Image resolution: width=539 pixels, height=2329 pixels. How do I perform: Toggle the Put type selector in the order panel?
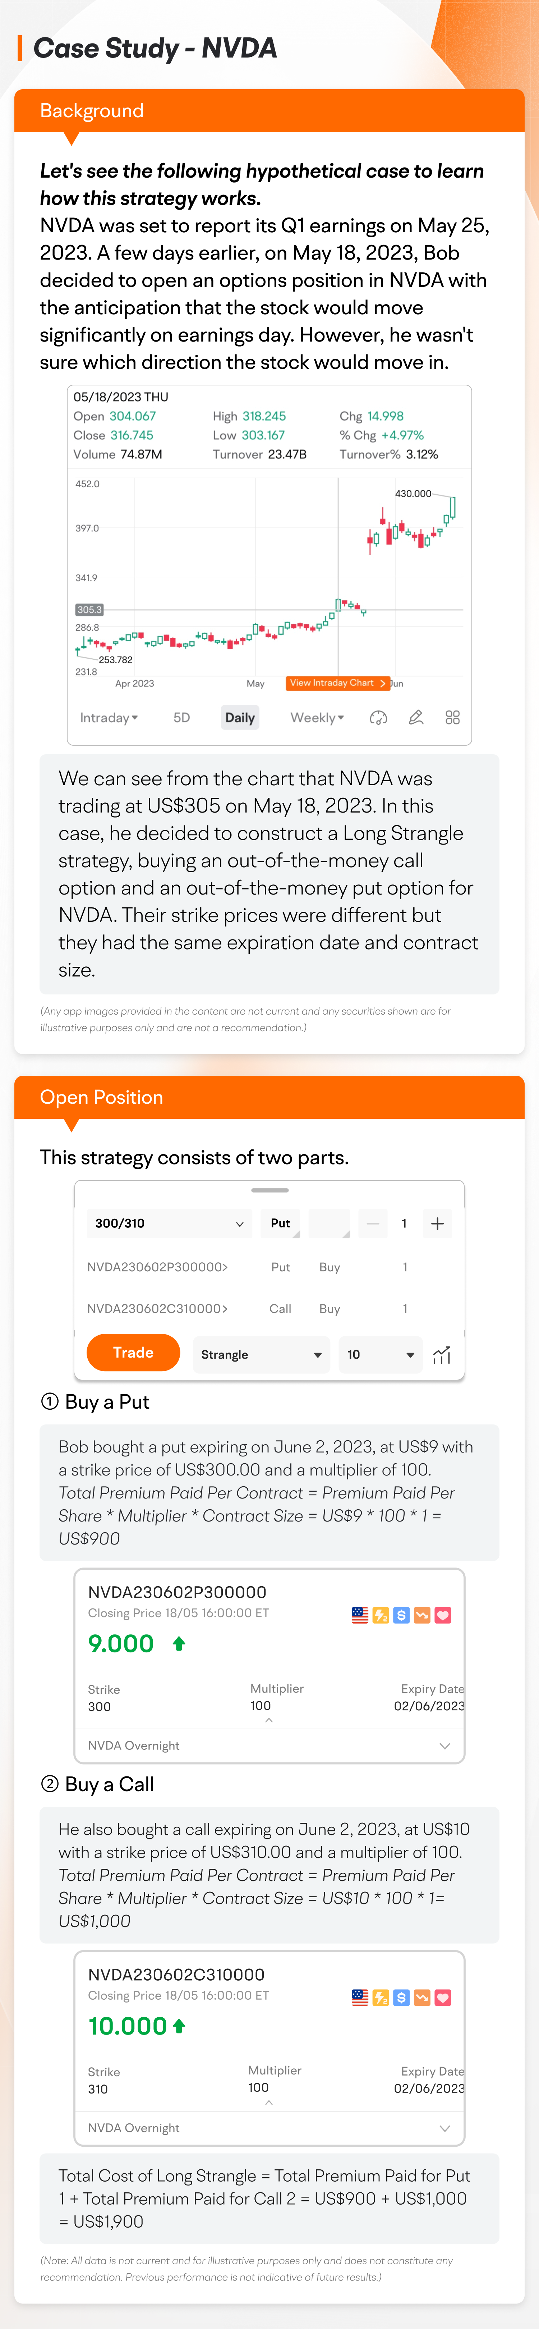click(x=280, y=1223)
